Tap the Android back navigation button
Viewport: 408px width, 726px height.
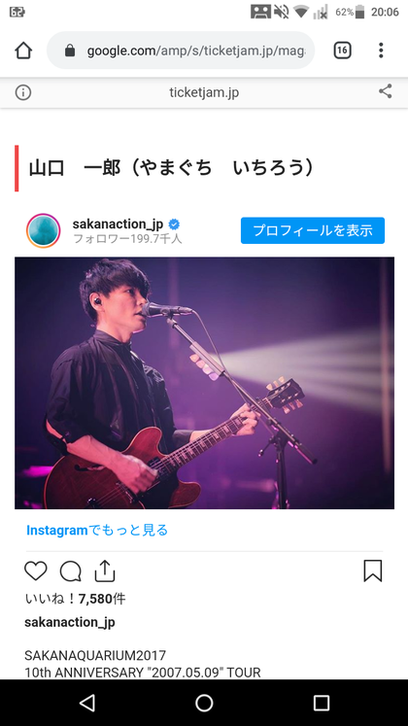[87, 703]
